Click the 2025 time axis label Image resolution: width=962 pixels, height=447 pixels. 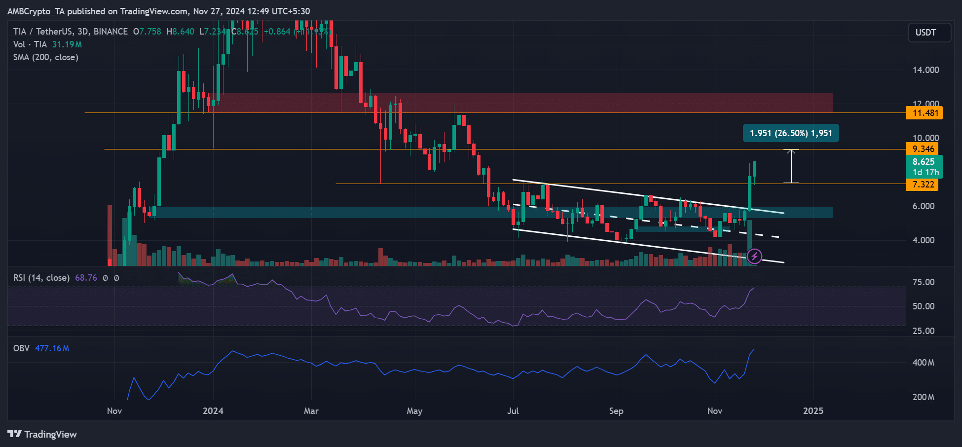[x=813, y=411]
